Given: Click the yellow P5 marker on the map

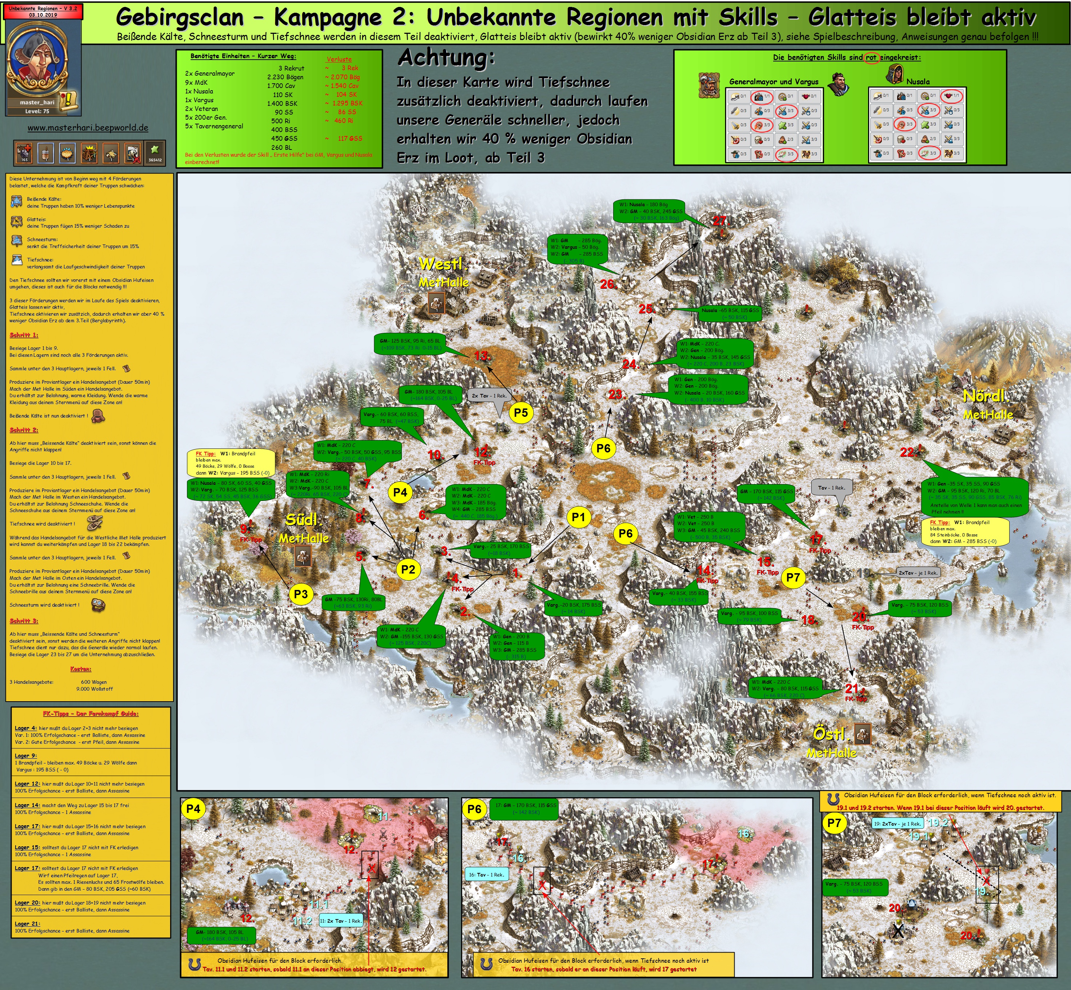Looking at the screenshot, I should (x=521, y=412).
